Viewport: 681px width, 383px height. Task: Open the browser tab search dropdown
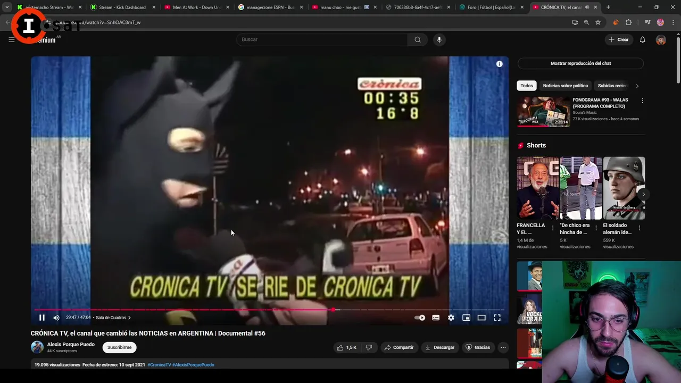(x=6, y=7)
